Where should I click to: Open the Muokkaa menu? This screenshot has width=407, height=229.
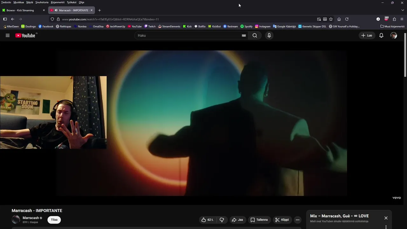19,2
